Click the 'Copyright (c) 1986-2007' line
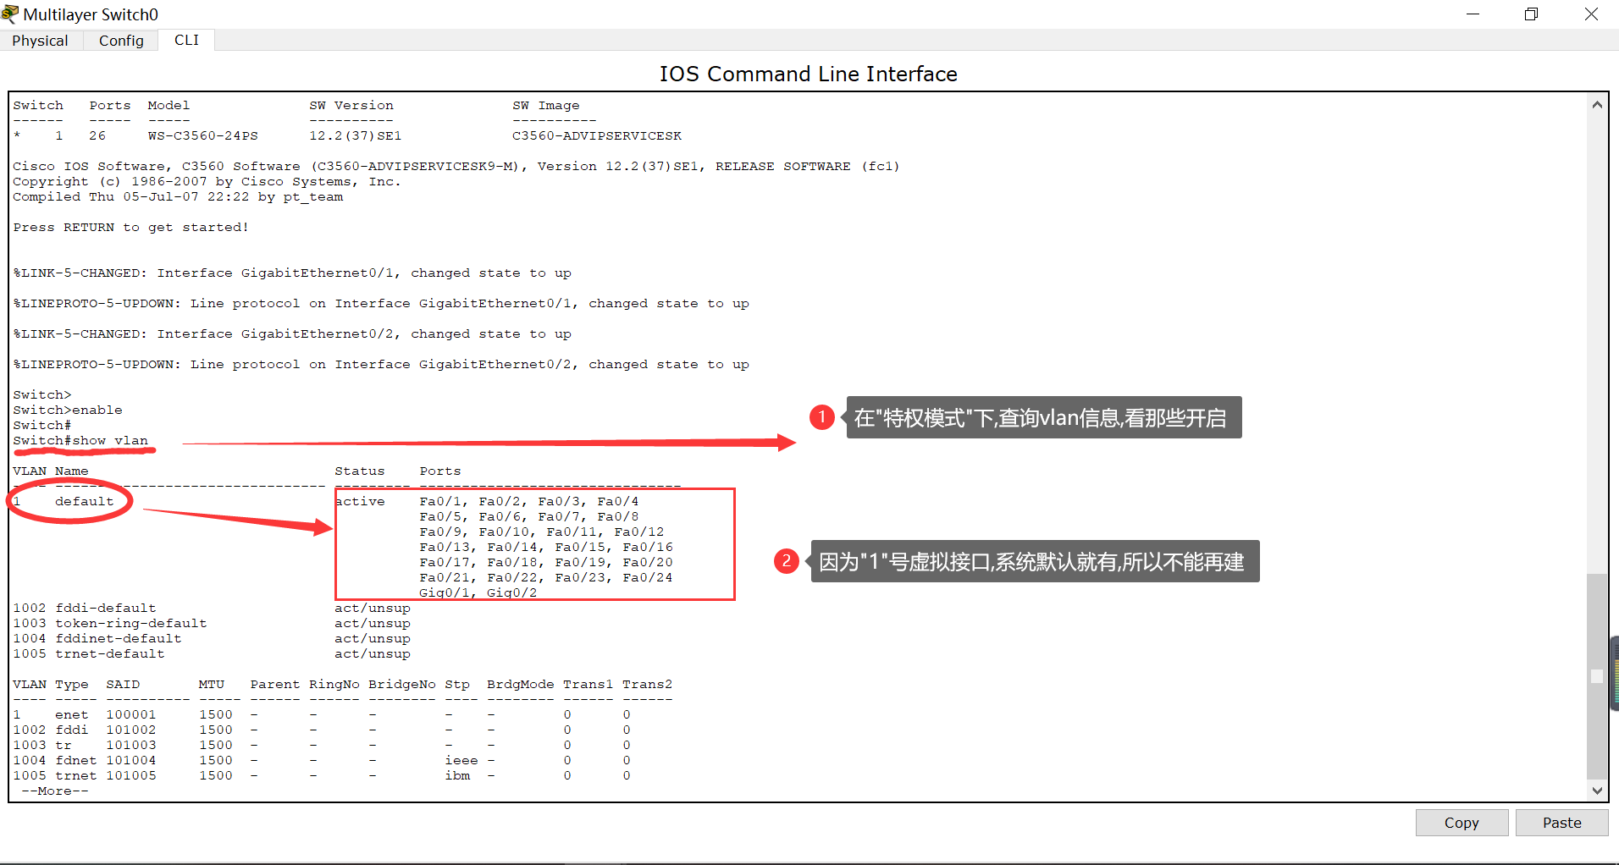Viewport: 1619px width, 865px height. [207, 182]
